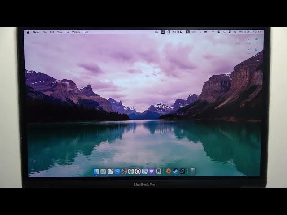Viewport: 287px width, 215px height.
Task: Open Finder from the Dock
Action: click(x=96, y=172)
